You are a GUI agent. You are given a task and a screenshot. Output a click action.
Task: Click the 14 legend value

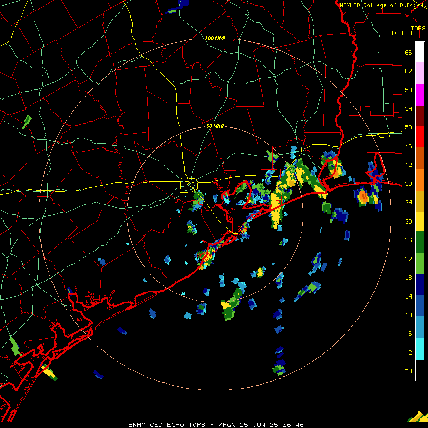[x=409, y=296]
